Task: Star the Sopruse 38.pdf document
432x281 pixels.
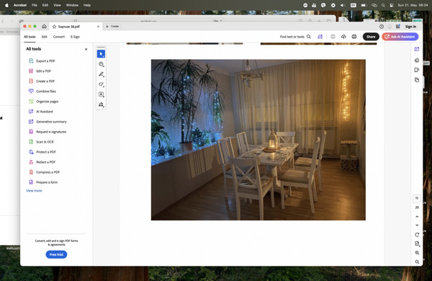Action: [54, 27]
